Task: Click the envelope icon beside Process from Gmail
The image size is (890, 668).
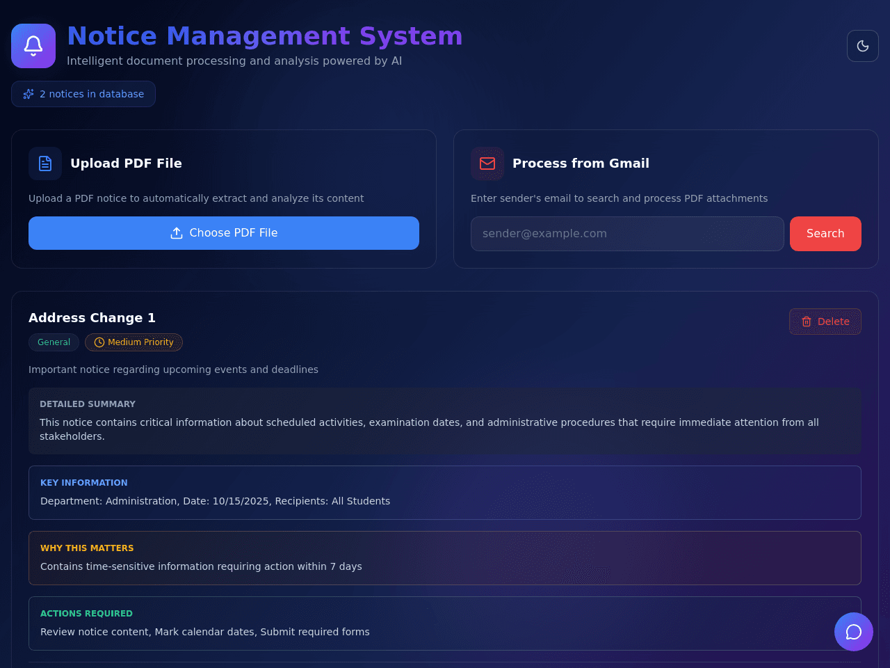Action: (x=487, y=164)
